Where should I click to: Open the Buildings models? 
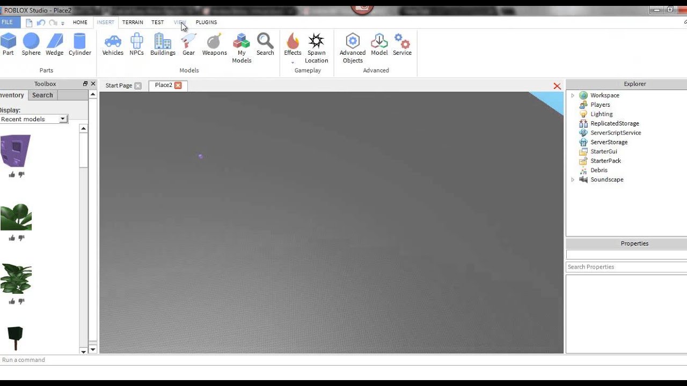pos(163,44)
